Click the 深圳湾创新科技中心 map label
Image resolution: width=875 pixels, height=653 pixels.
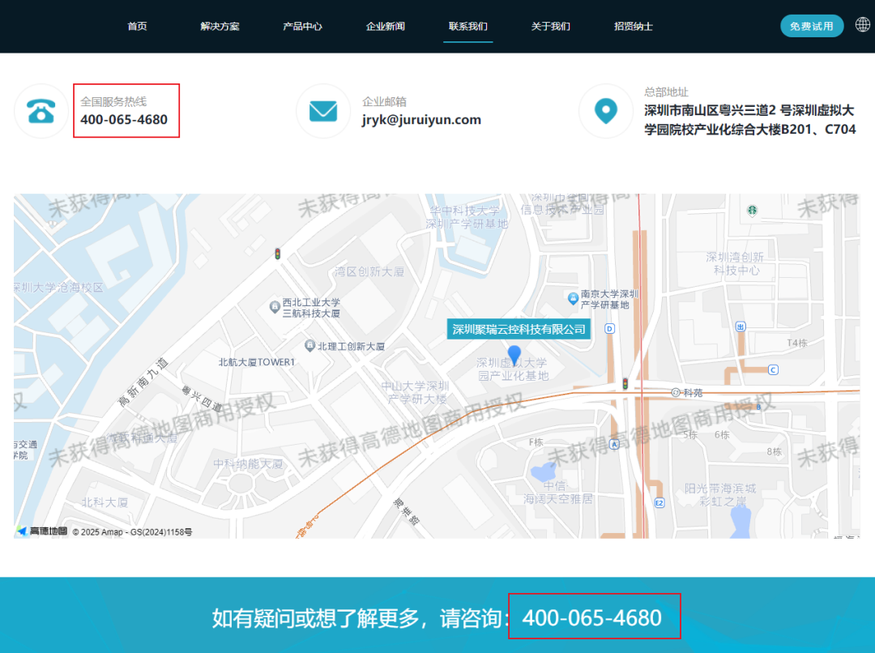click(736, 263)
